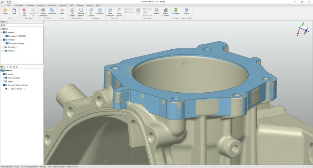This screenshot has width=313, height=168.
Task: Switch to the Scan Data ribbon tab
Action: coord(30,5)
